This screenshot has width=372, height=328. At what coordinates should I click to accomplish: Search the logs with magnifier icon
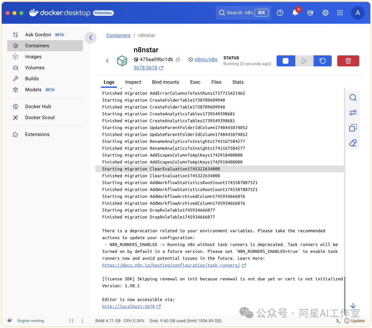(x=353, y=98)
